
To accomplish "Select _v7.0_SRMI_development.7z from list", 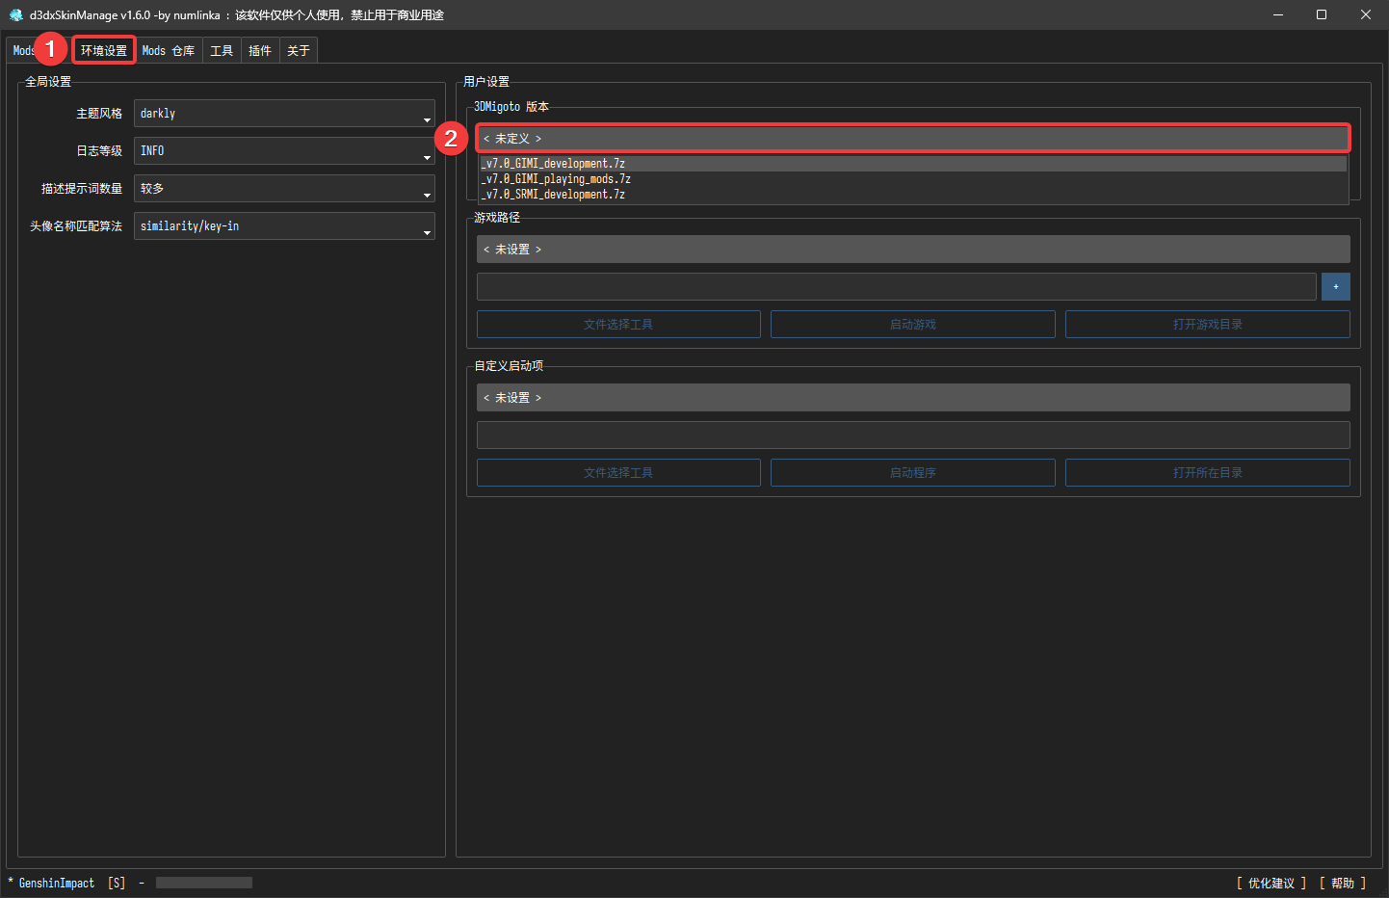I will 913,195.
